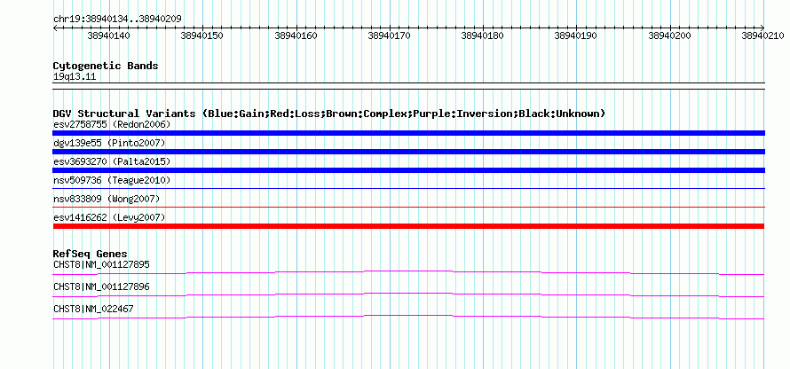Open variant esv3693270 (Palta2015) label

coord(112,161)
